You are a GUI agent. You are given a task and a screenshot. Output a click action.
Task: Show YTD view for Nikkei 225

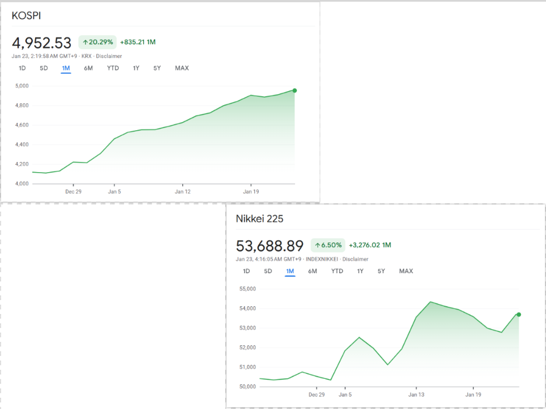[x=337, y=271]
